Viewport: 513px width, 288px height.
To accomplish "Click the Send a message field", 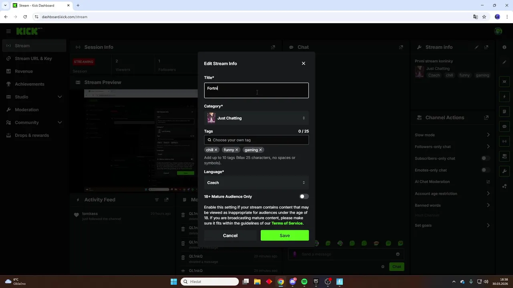I will pyautogui.click(x=346, y=254).
